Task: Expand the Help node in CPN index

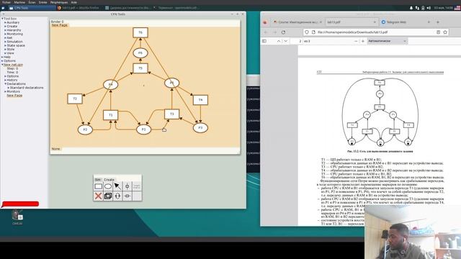Action: tap(2, 57)
